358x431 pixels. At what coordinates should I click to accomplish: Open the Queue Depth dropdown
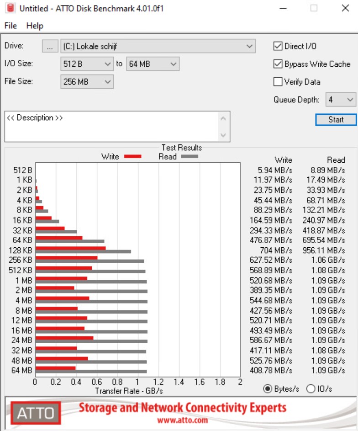click(341, 100)
